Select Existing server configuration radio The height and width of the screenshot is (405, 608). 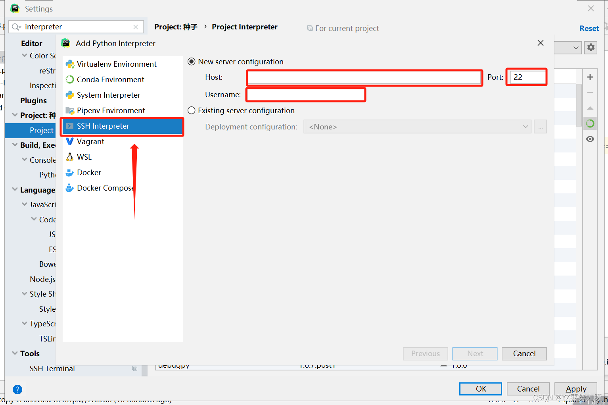pyautogui.click(x=192, y=110)
